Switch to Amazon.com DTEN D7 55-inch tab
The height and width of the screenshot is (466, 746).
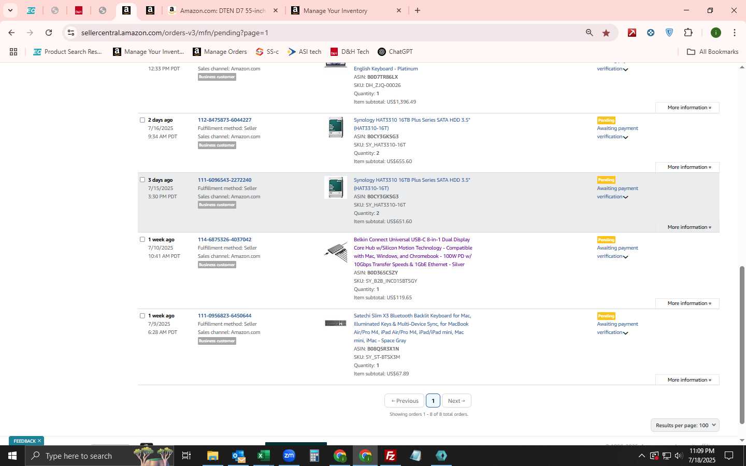click(223, 10)
